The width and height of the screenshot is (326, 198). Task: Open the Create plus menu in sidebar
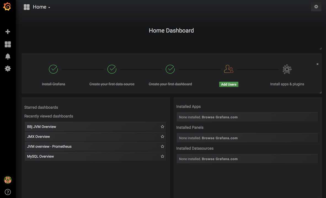coord(8,32)
